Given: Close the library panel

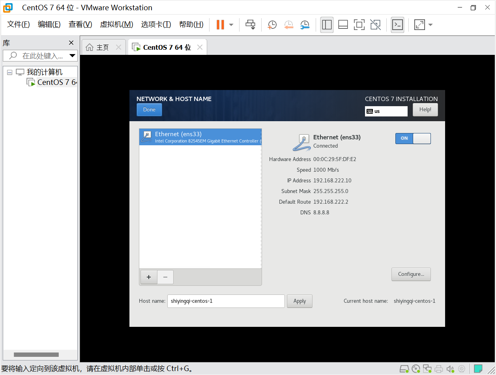Looking at the screenshot, I should point(71,43).
